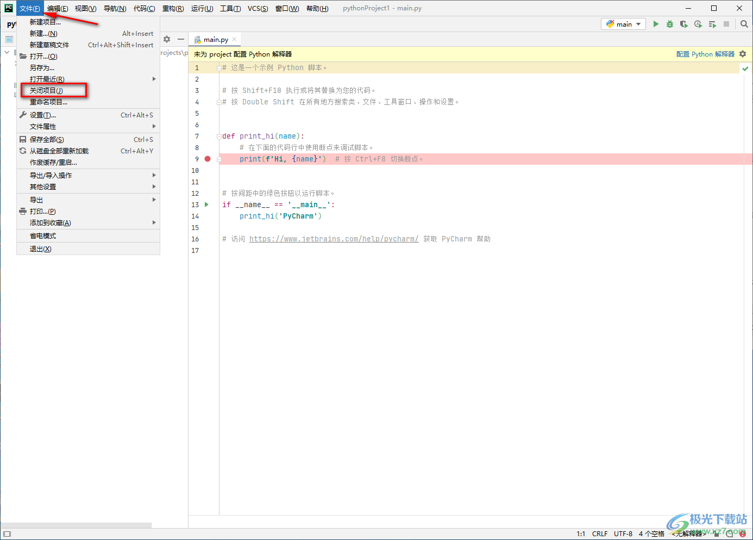Open the VCS(S) menu
This screenshot has width=753, height=540.
click(x=258, y=8)
